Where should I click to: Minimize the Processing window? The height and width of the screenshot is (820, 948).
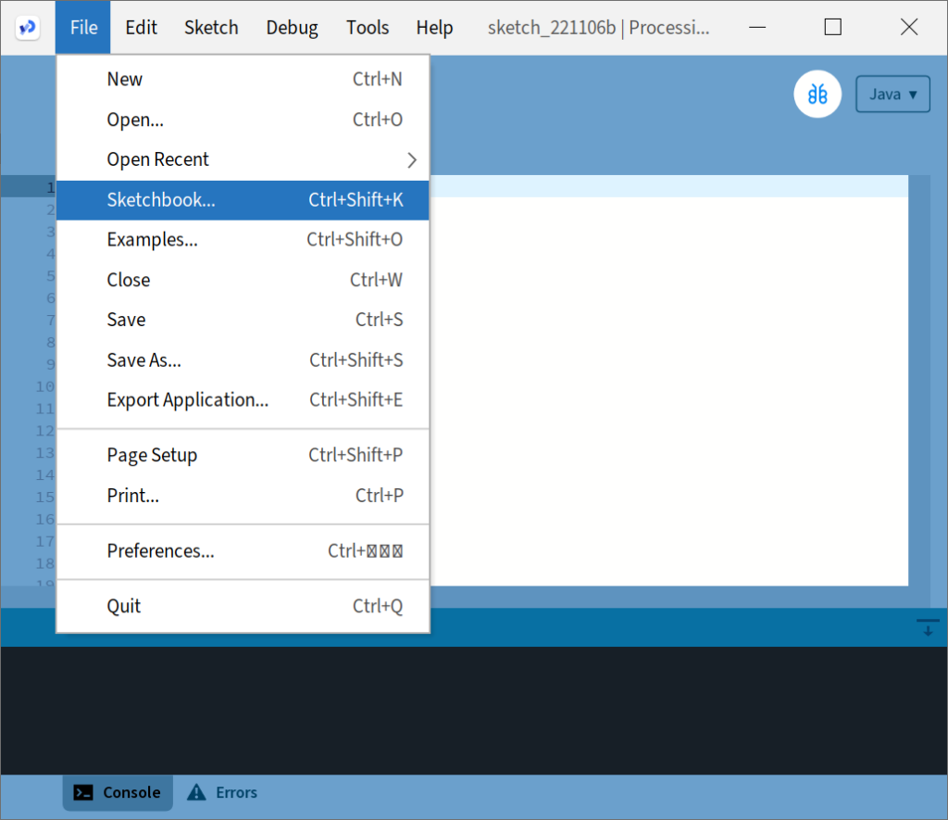coord(757,27)
